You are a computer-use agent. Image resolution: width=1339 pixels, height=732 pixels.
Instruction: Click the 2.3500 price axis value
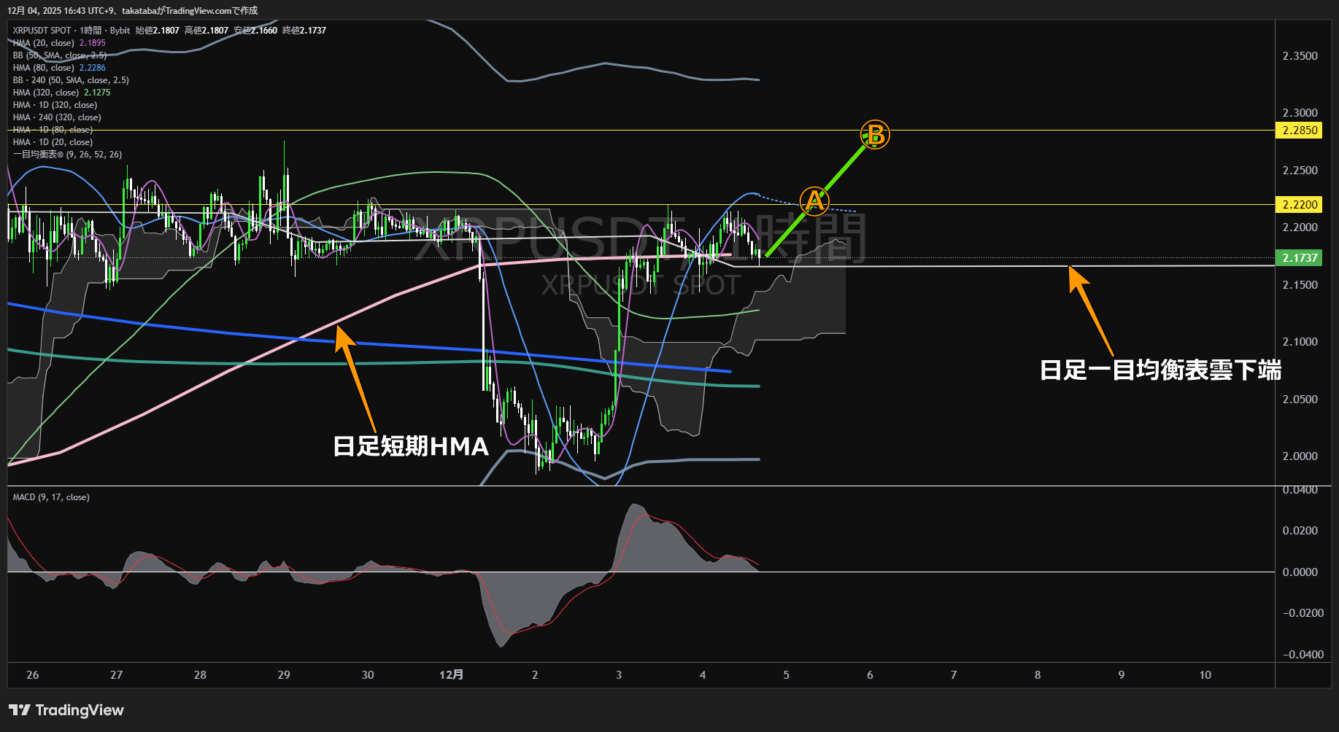click(1300, 56)
